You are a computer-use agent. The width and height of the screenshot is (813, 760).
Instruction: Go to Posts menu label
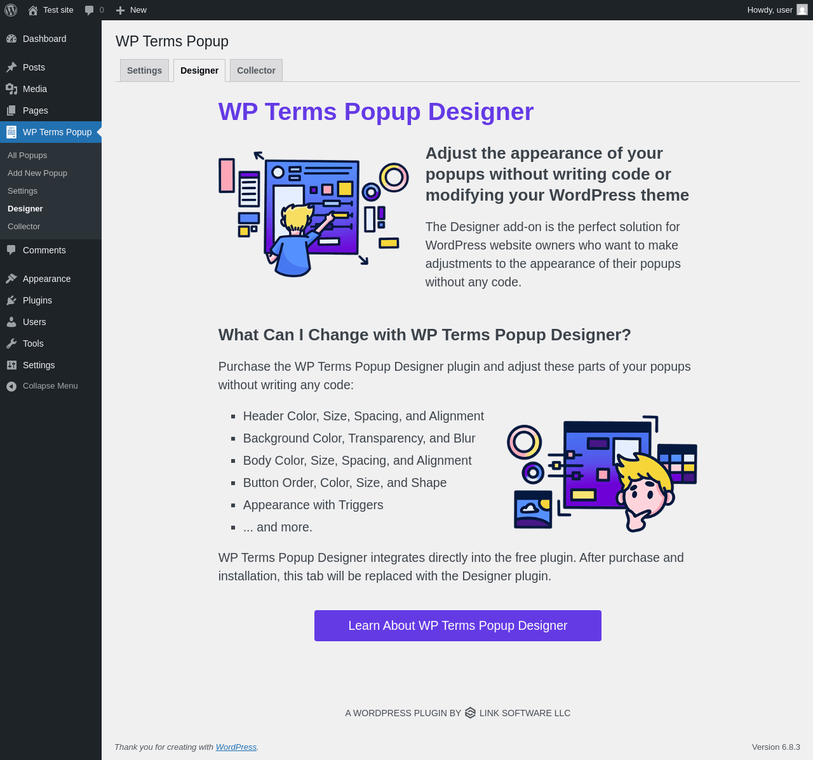34,67
